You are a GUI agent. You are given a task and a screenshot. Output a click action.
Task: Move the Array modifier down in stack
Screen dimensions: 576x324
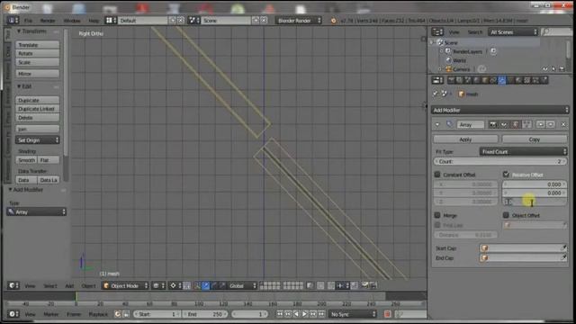[551, 124]
